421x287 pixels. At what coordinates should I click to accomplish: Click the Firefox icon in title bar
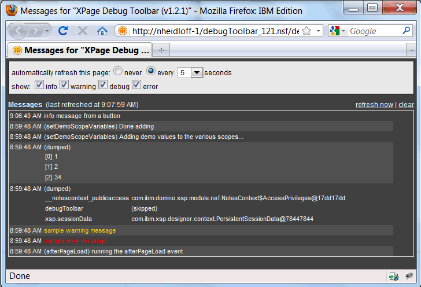12,10
